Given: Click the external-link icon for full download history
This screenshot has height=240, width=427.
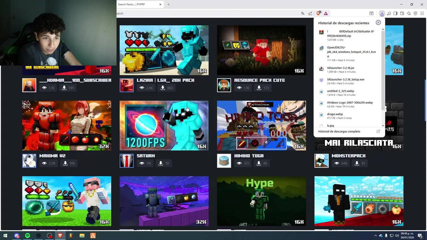Looking at the screenshot, I should (x=378, y=131).
